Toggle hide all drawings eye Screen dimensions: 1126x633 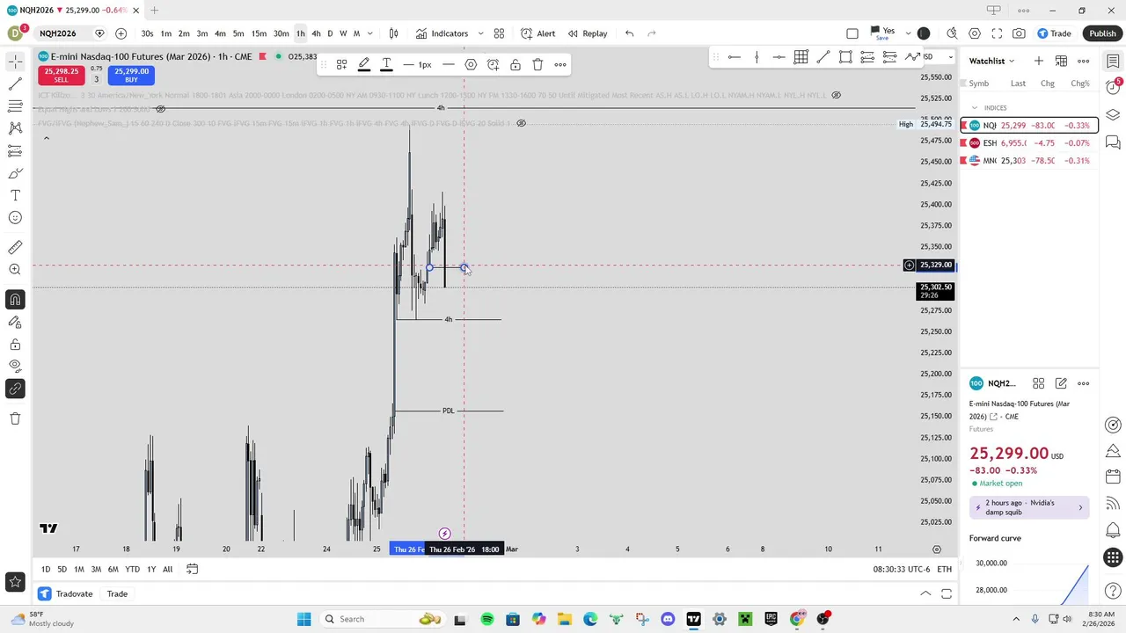coord(15,366)
